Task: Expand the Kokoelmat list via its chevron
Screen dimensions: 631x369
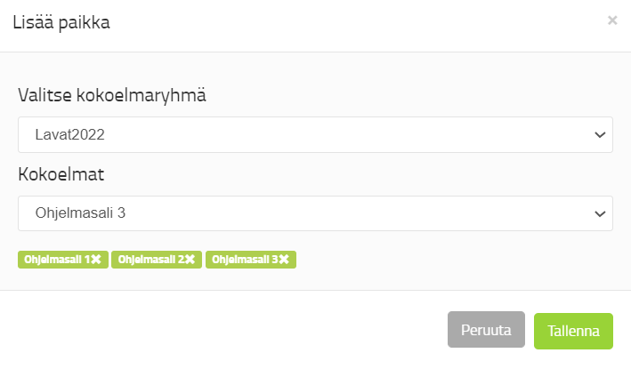Action: click(598, 213)
